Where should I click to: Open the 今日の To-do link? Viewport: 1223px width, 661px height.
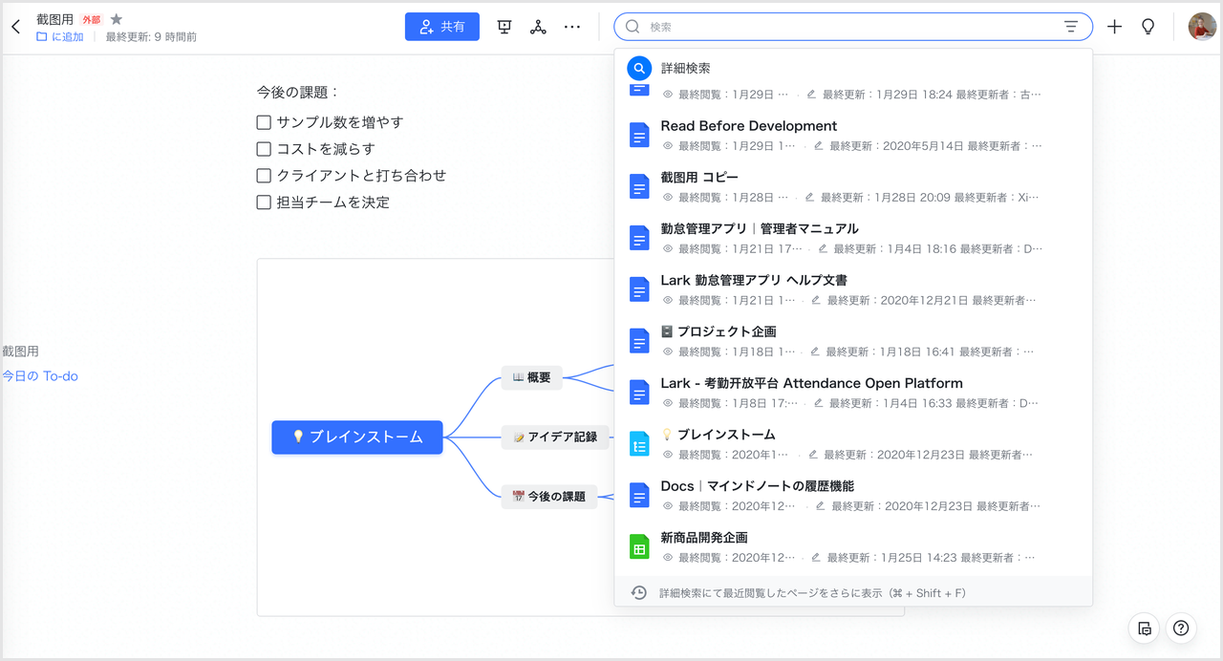tap(40, 376)
